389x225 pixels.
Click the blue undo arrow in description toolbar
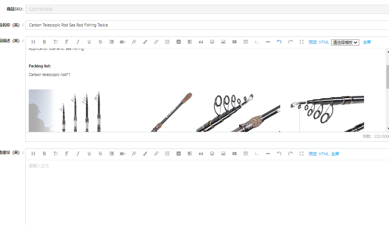pyautogui.click(x=279, y=42)
